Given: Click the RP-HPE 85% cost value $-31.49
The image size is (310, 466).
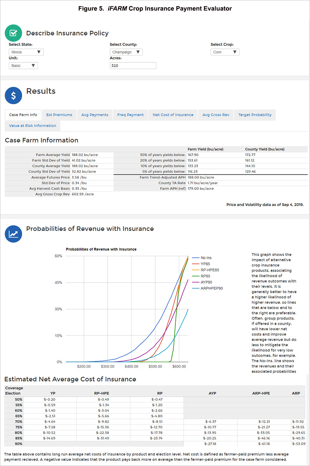Looking at the screenshot, I should click(103, 438).
